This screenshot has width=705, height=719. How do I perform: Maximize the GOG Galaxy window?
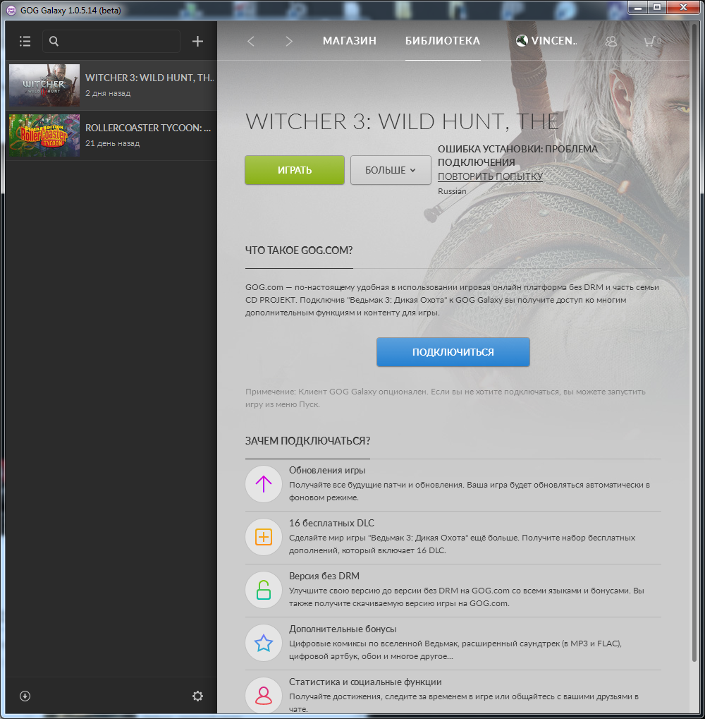point(657,7)
